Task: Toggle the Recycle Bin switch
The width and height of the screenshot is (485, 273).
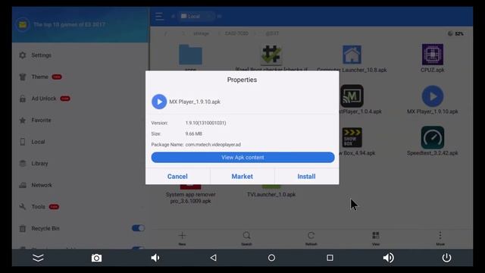Action: [x=138, y=228]
